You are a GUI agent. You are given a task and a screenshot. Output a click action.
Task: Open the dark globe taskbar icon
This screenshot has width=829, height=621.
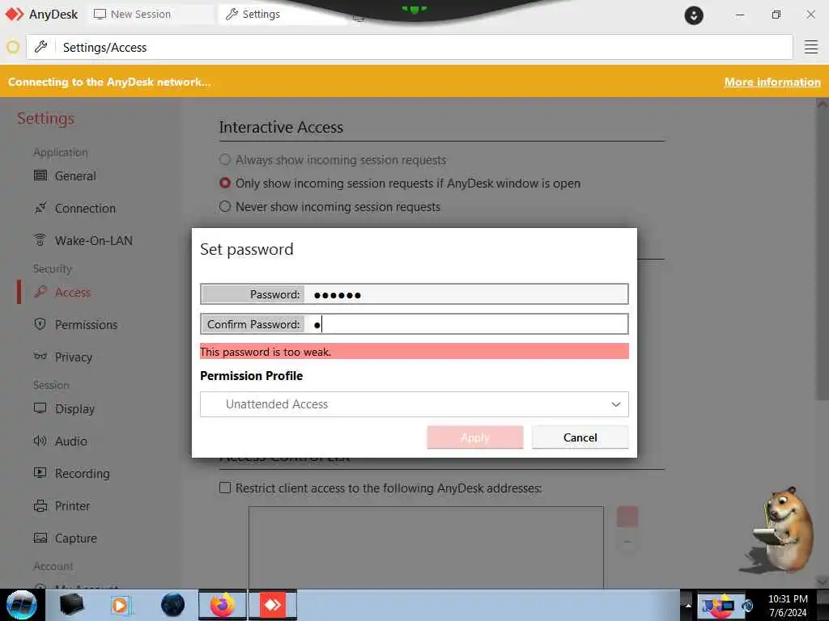pyautogui.click(x=172, y=605)
